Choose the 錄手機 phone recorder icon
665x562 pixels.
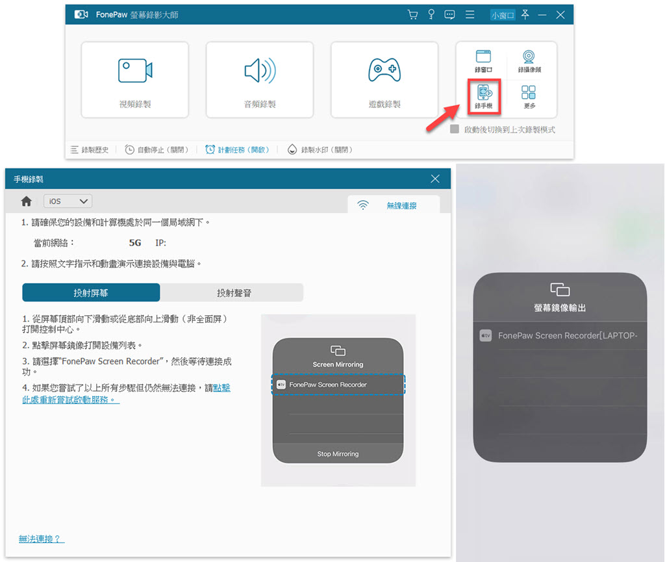pyautogui.click(x=484, y=97)
